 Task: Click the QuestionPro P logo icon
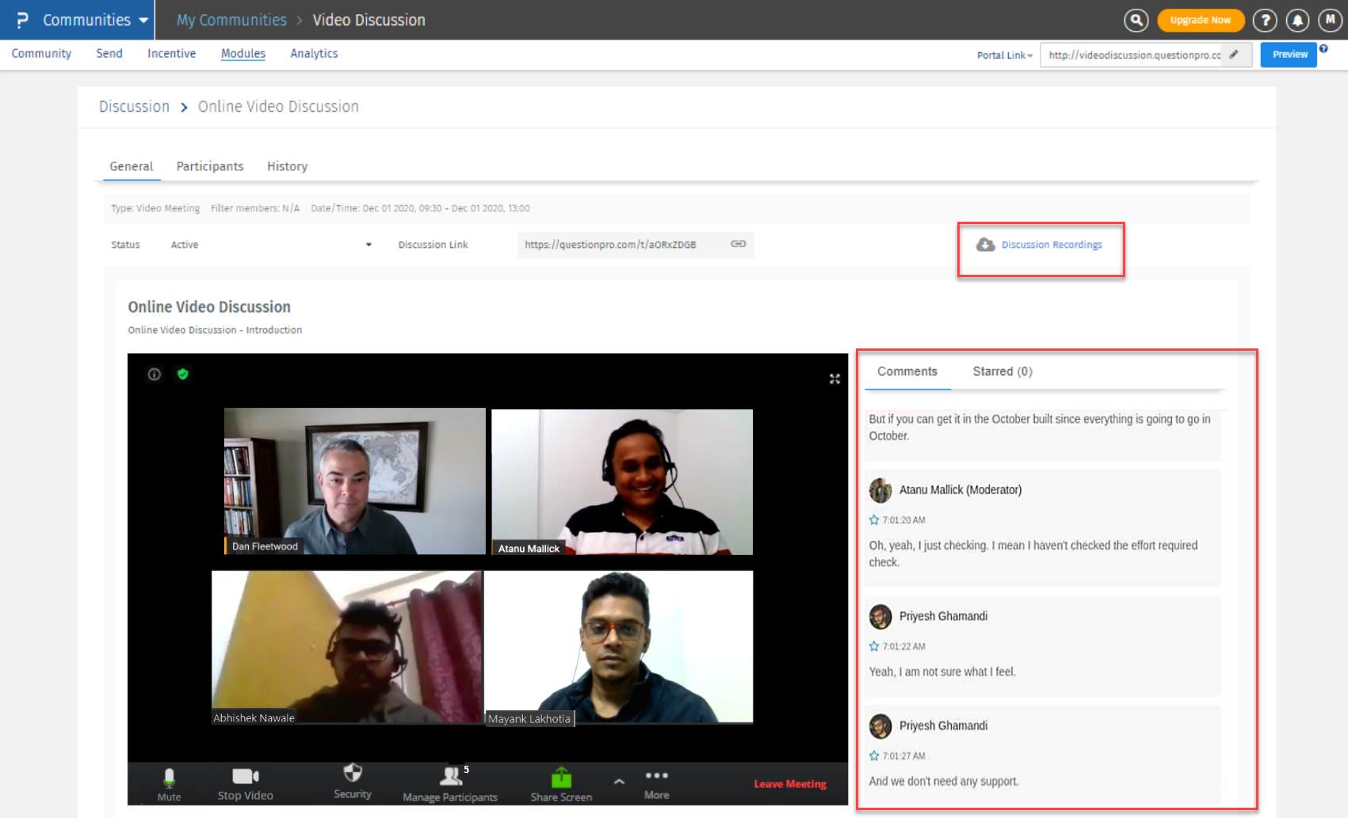point(22,20)
